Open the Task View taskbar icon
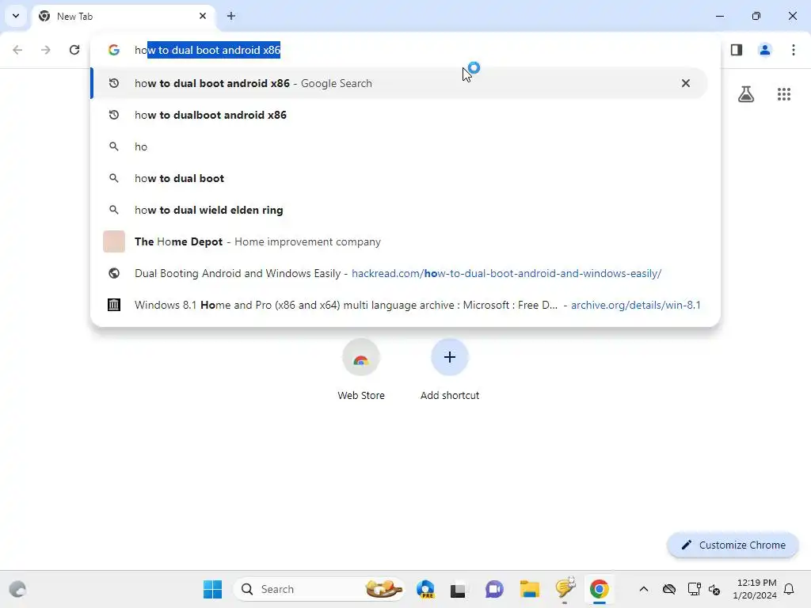 pyautogui.click(x=458, y=589)
